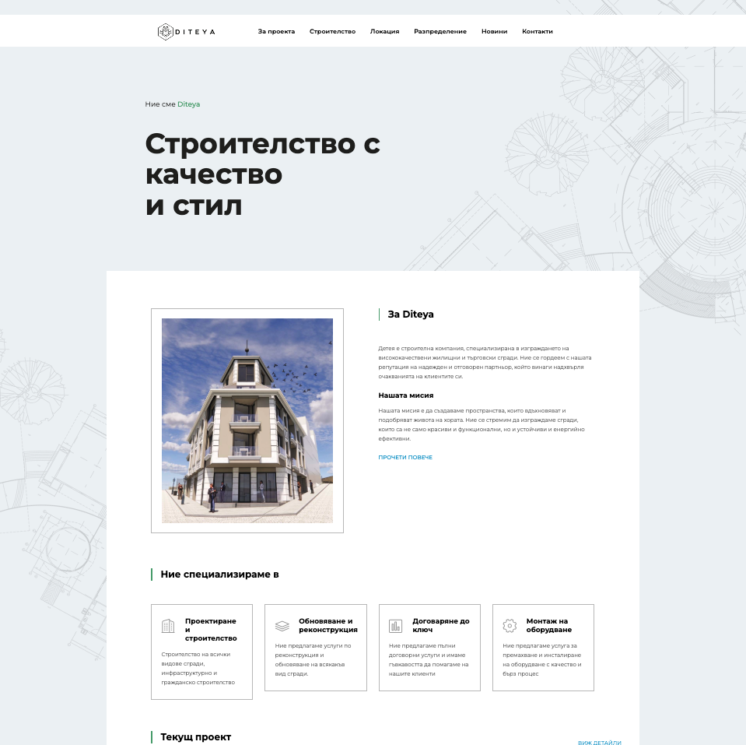Screen dimensions: 746x745
Task: Click the chart icon next to Договаряне до ключ
Action: [x=395, y=626]
